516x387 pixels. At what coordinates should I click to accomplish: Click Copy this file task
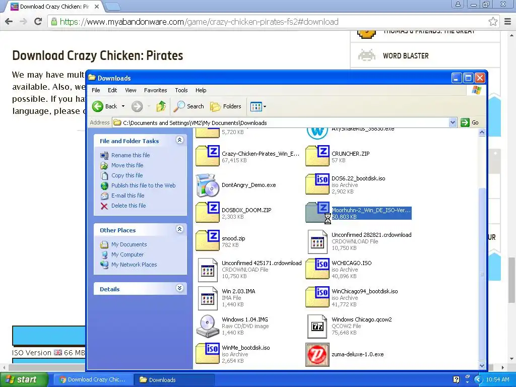[126, 175]
